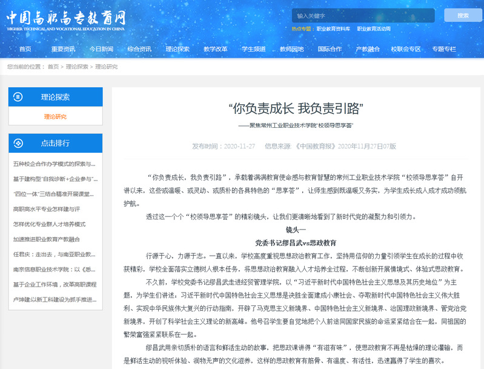The width and height of the screenshot is (484, 369).
Task: Click the 理论探索 sidebar list icon
Action: pyautogui.click(x=18, y=96)
